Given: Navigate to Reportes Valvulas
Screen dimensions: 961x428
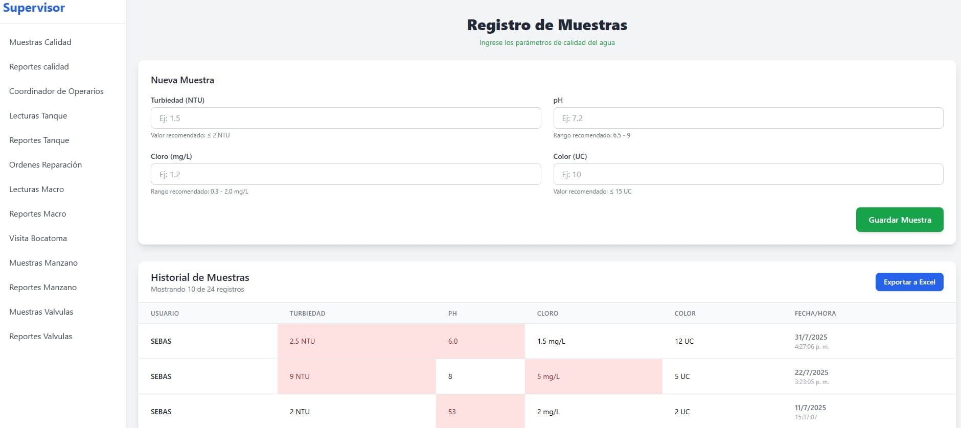Looking at the screenshot, I should pos(41,337).
